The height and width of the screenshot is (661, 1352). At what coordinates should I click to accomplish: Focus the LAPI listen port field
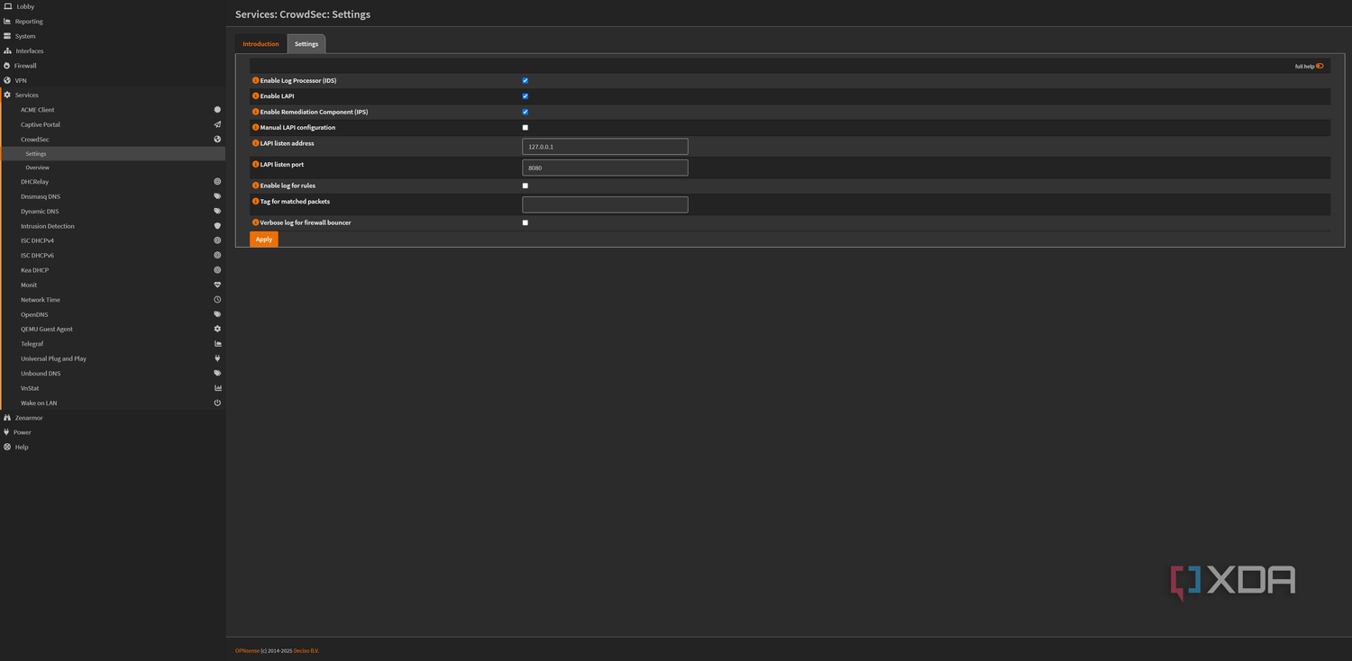tap(605, 168)
